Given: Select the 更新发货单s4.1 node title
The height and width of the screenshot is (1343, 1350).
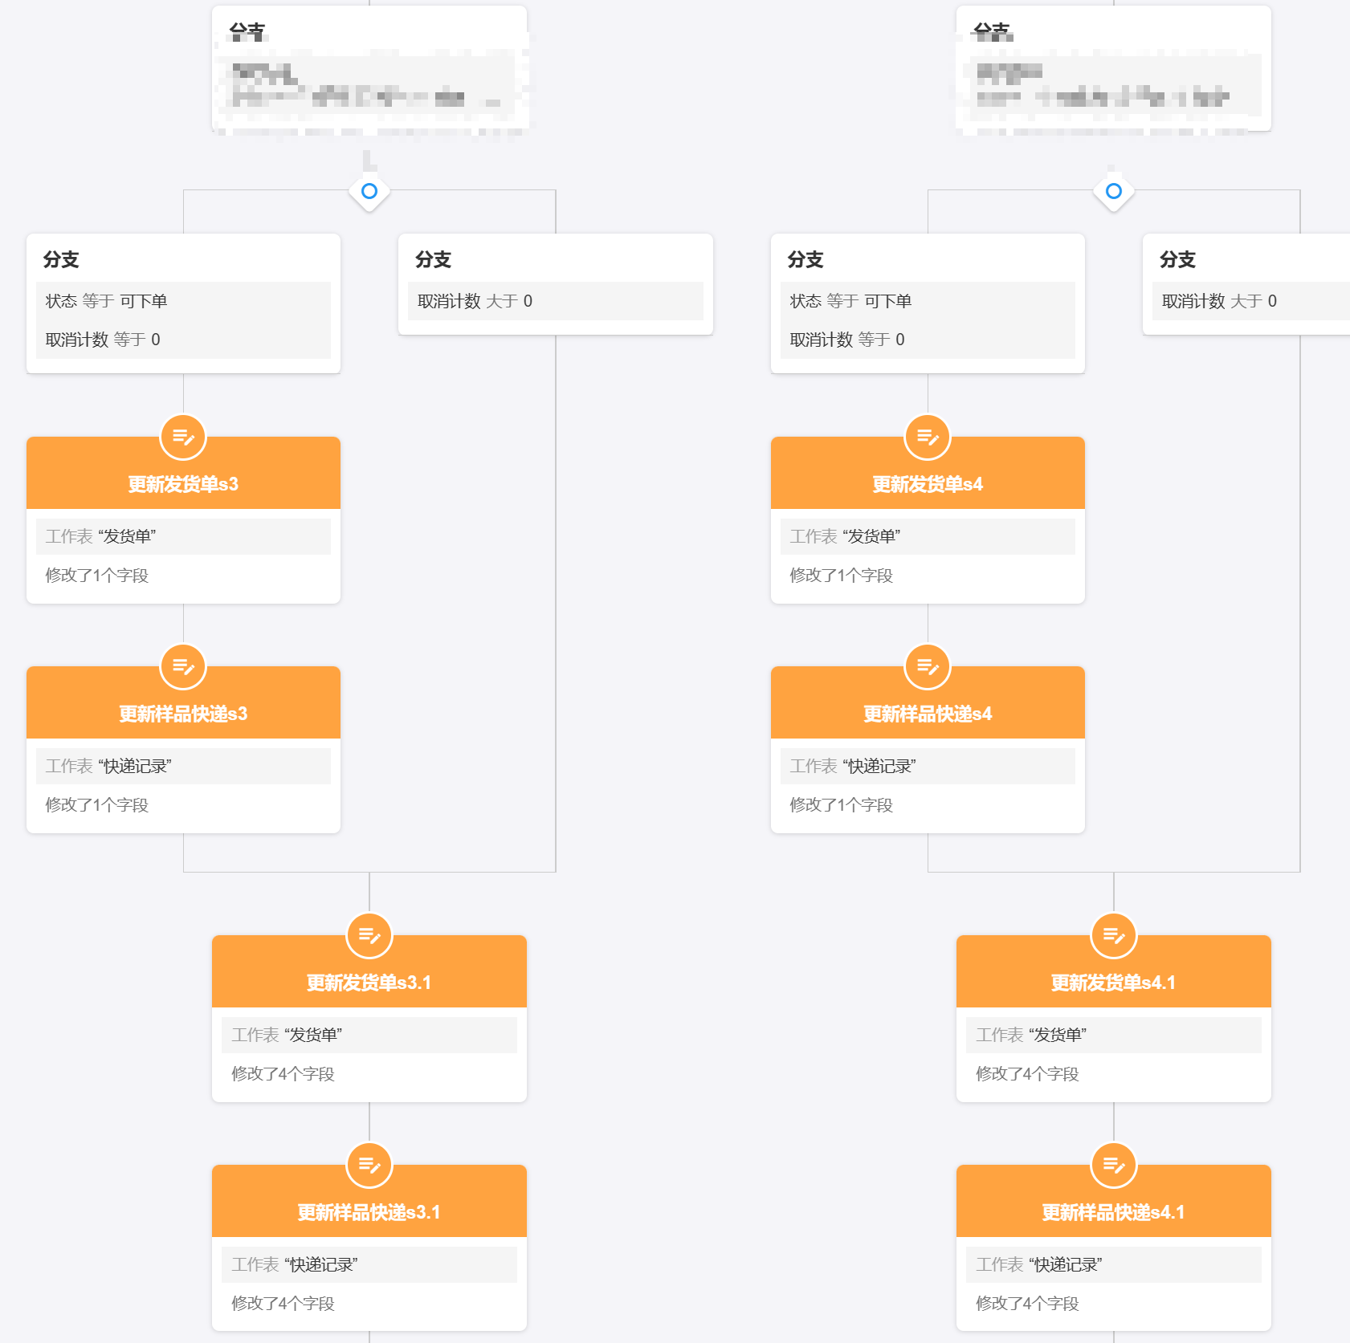Looking at the screenshot, I should click(x=1113, y=983).
